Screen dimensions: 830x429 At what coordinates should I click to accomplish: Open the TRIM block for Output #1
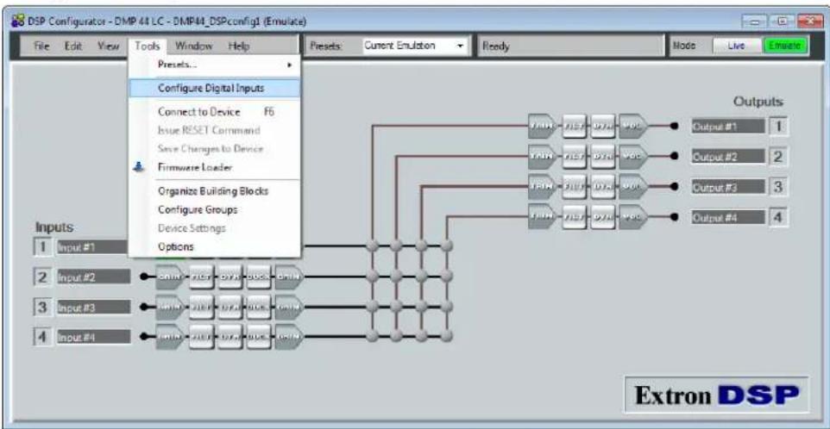coord(543,127)
